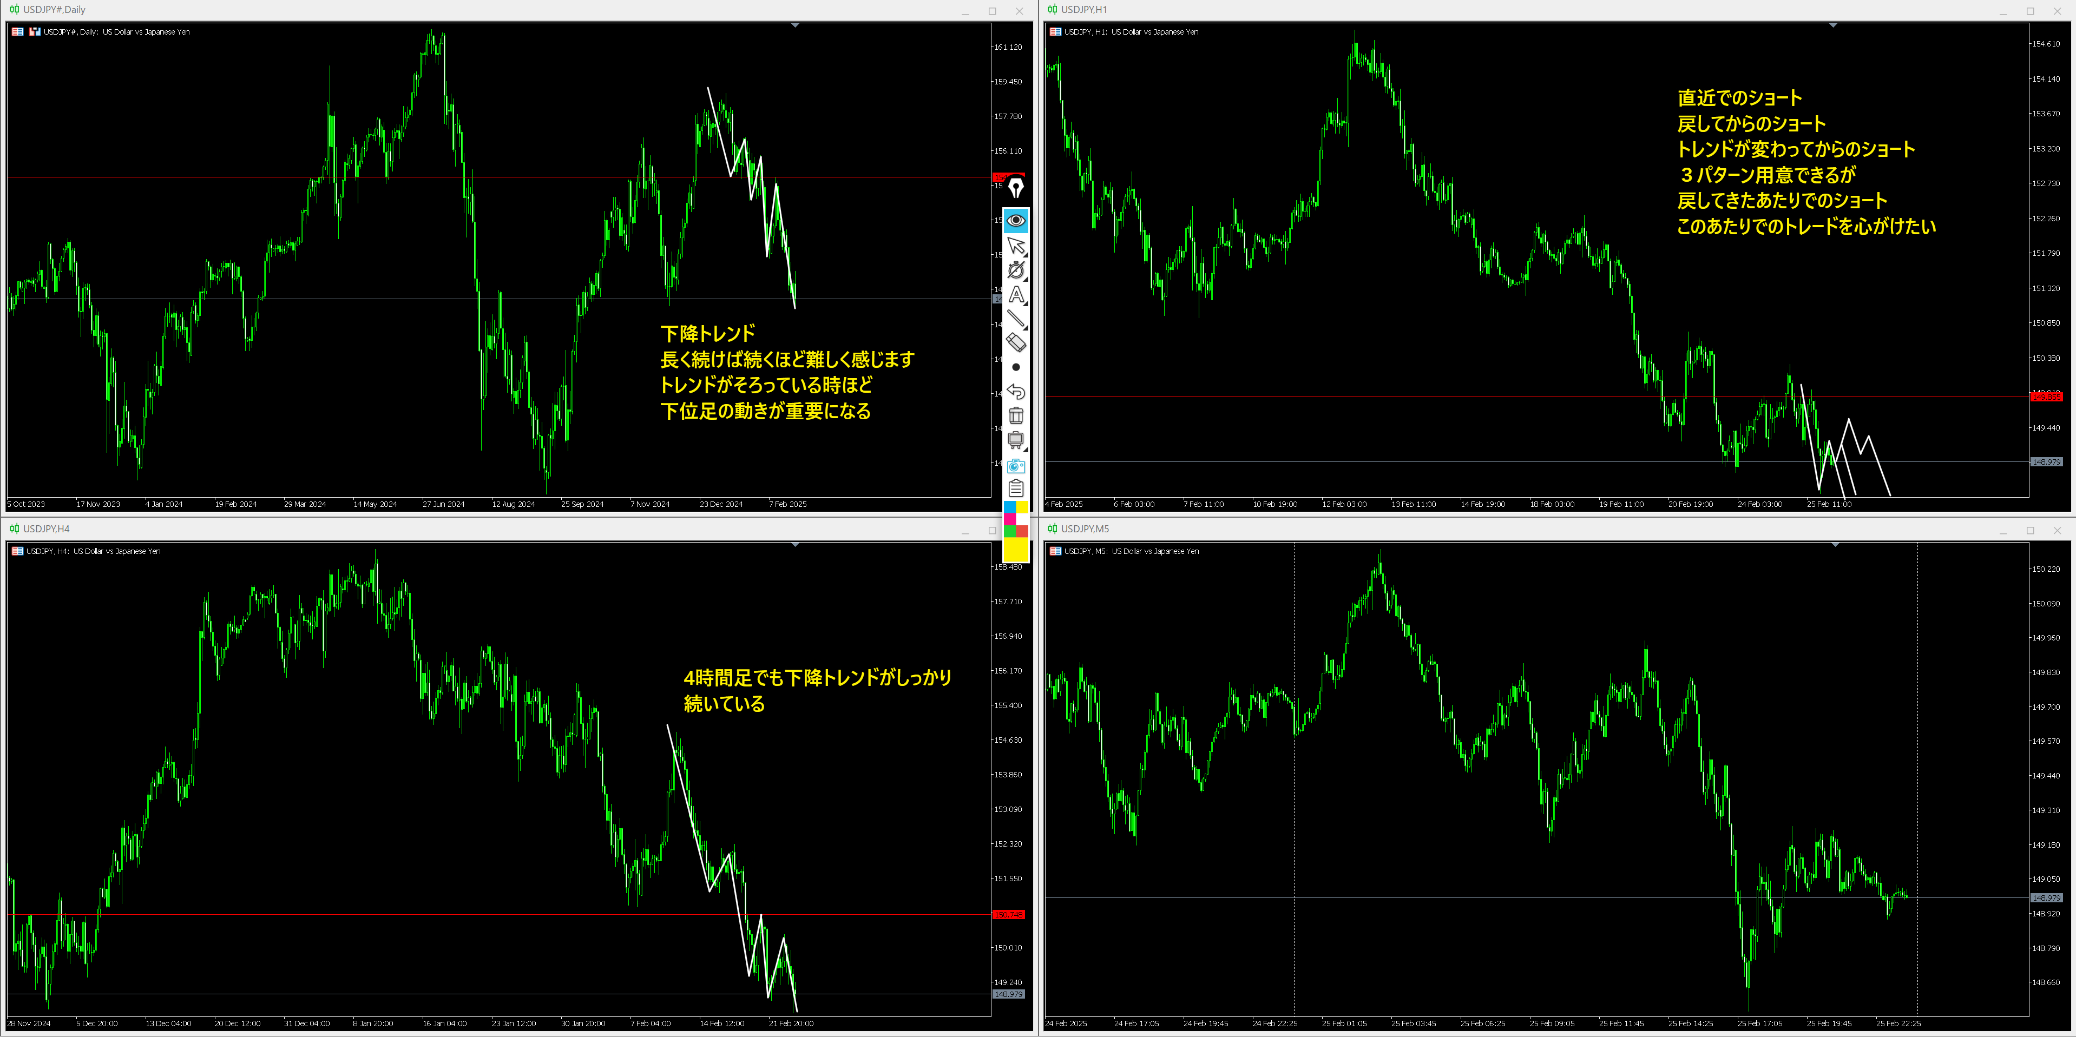Click the USDJPY,H1 window title
The width and height of the screenshot is (2076, 1037).
coord(1084,10)
